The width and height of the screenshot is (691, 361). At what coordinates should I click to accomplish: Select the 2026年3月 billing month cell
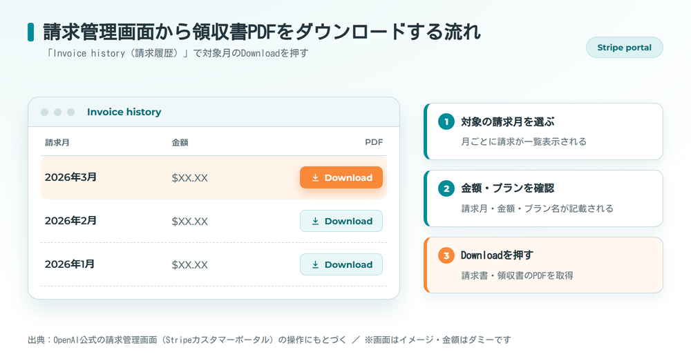(x=70, y=177)
